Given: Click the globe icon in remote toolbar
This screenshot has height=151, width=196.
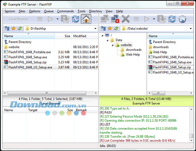Looking at the screenshot, I should coord(182,19).
